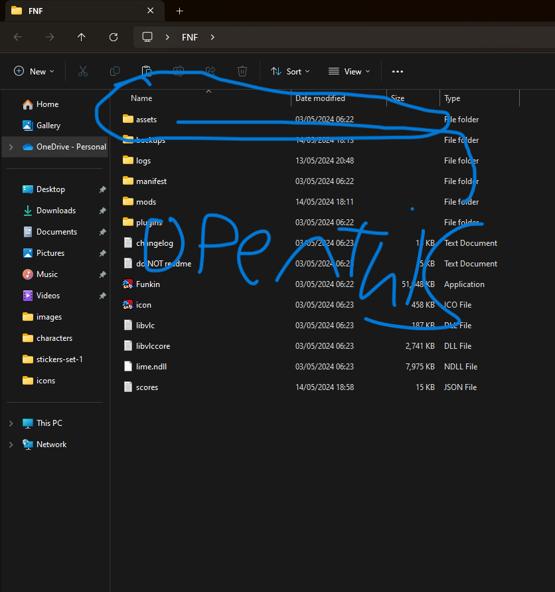
Task: Close the FNF tab
Action: click(150, 11)
